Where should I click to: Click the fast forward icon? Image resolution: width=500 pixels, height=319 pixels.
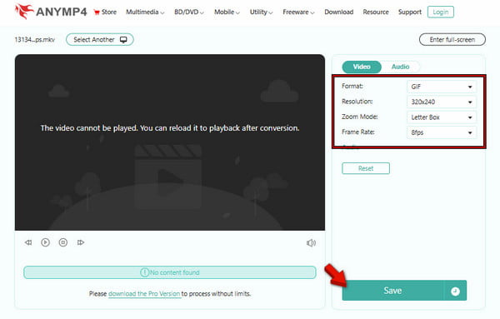tap(81, 242)
